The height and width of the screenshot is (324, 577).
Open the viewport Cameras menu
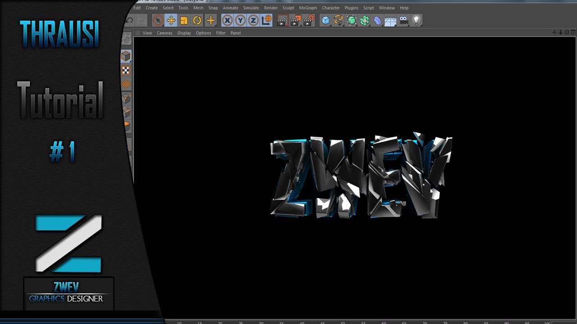coord(165,33)
